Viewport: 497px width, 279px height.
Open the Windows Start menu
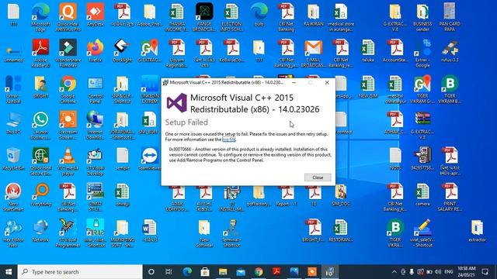tap(9, 272)
